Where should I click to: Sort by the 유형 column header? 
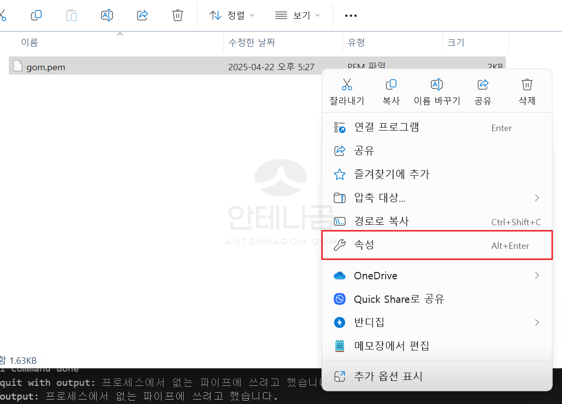point(356,42)
